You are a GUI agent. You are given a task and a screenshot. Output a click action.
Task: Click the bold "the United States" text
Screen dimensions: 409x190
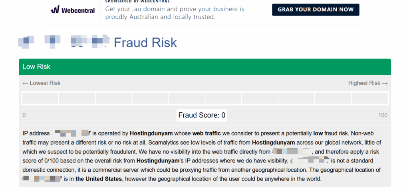pos(98,179)
